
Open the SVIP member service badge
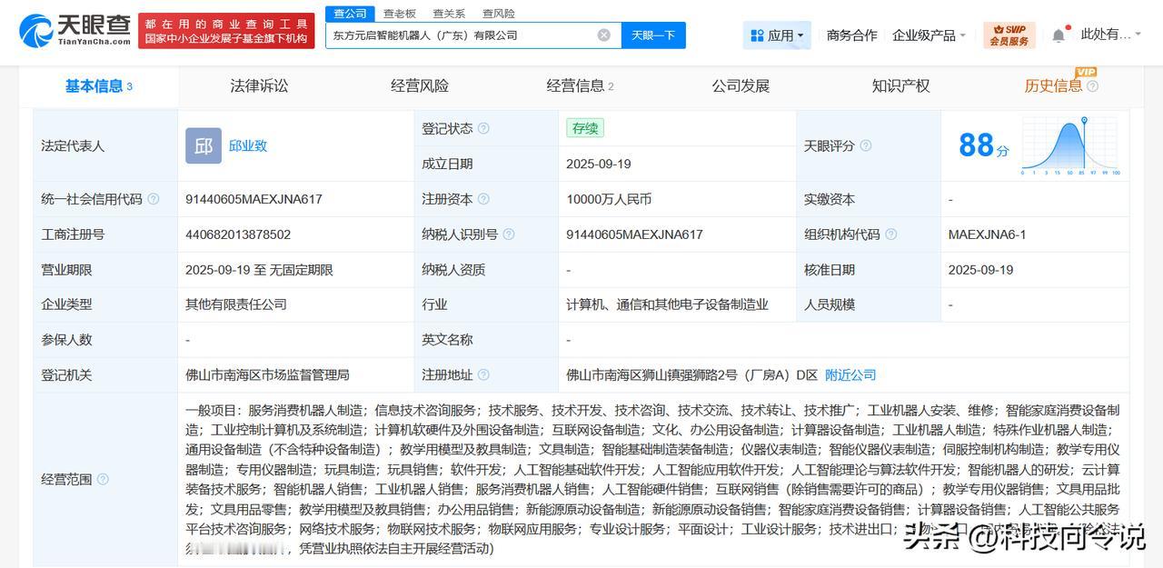pos(1009,35)
